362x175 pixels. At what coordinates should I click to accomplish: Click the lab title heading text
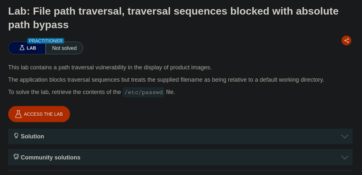[173, 11]
